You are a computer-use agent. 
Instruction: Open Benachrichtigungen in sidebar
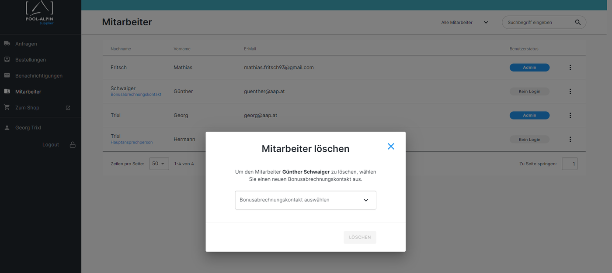click(x=38, y=75)
